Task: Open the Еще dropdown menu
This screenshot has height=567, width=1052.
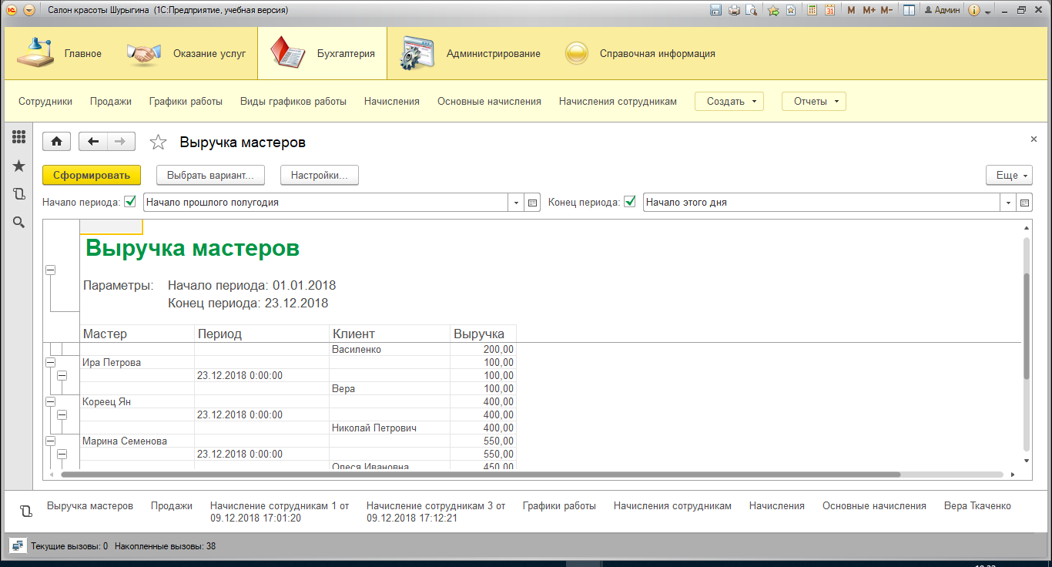Action: coord(1009,176)
